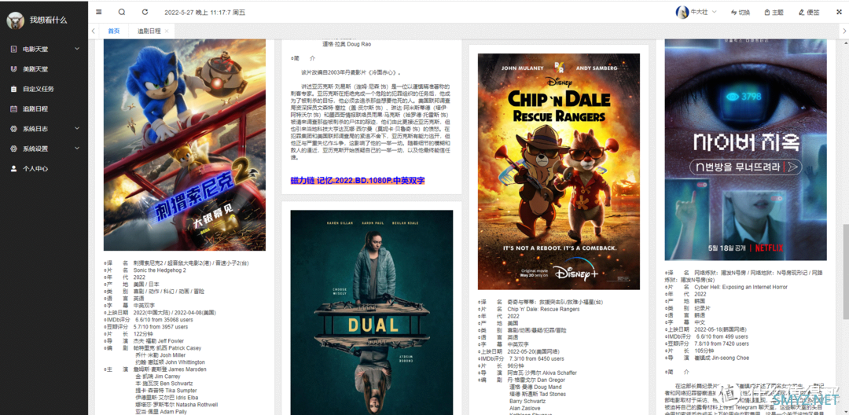This screenshot has height=415, width=849.
Task: Click the 切换 button label
Action: click(x=744, y=13)
